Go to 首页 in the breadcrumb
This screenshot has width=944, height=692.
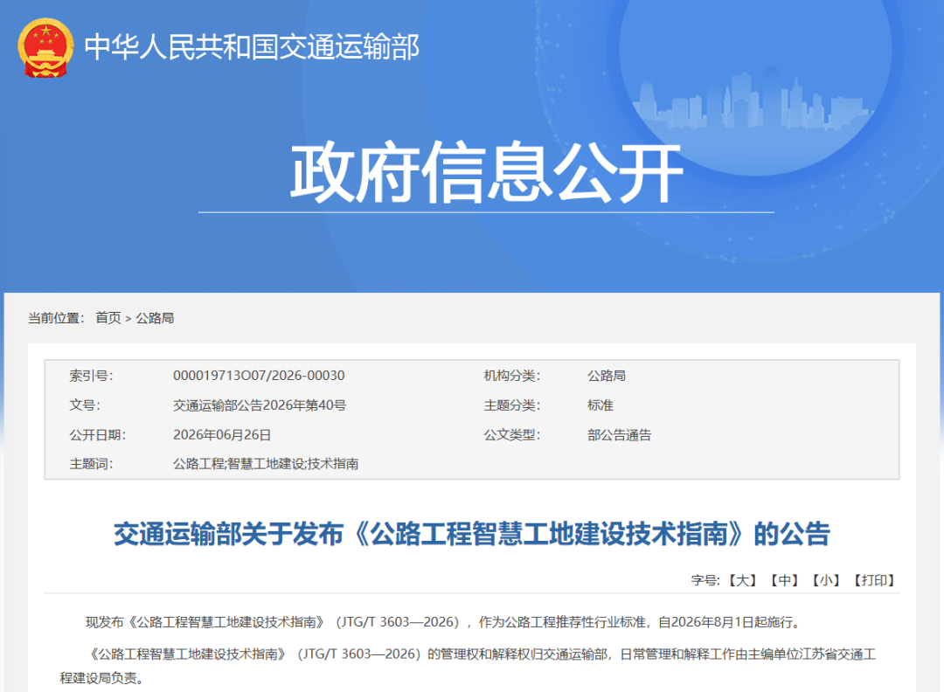pyautogui.click(x=108, y=318)
